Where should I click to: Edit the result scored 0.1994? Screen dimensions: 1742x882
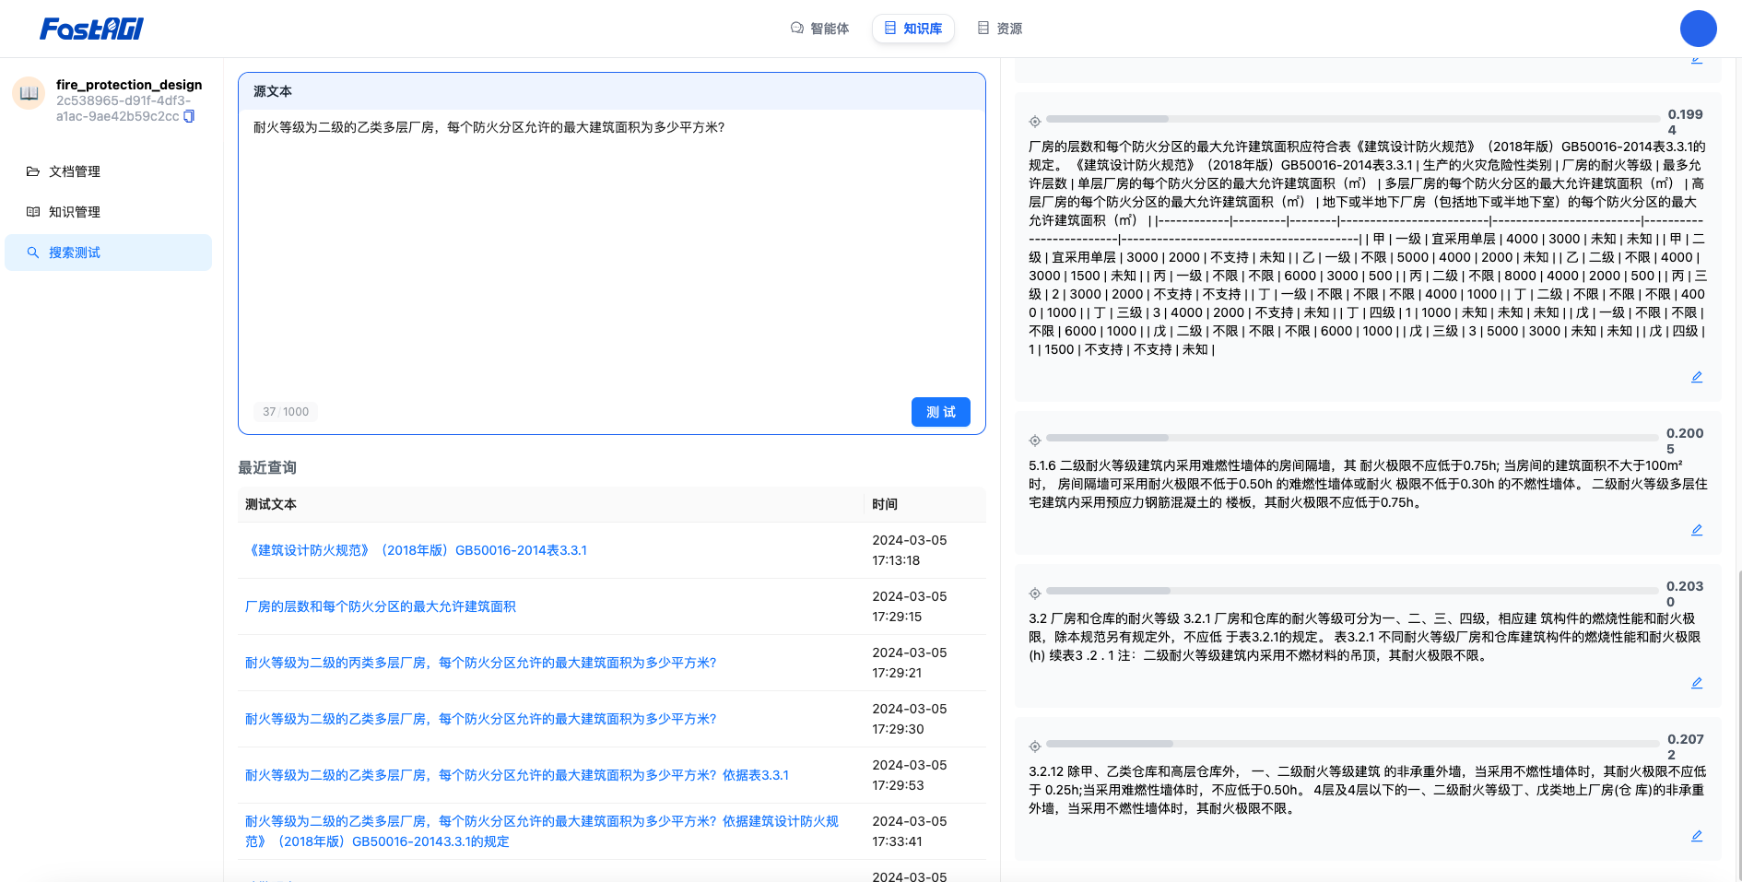[1697, 377]
